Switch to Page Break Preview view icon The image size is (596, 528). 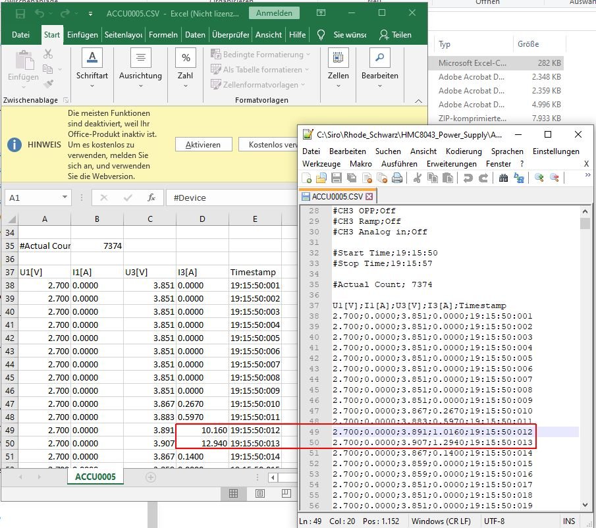tap(286, 493)
